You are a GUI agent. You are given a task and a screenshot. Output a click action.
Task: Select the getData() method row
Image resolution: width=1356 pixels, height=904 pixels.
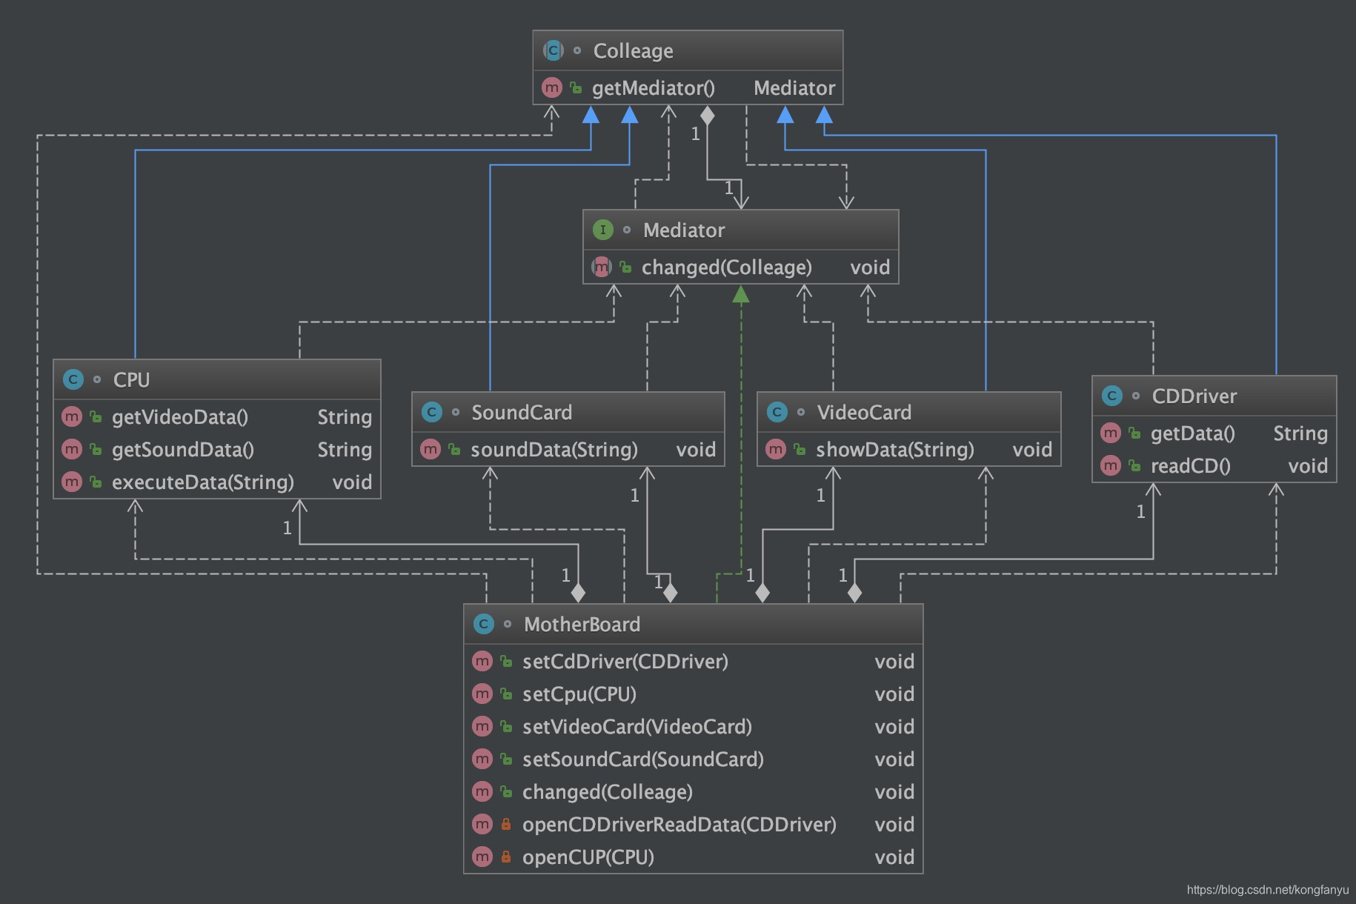1214,433
